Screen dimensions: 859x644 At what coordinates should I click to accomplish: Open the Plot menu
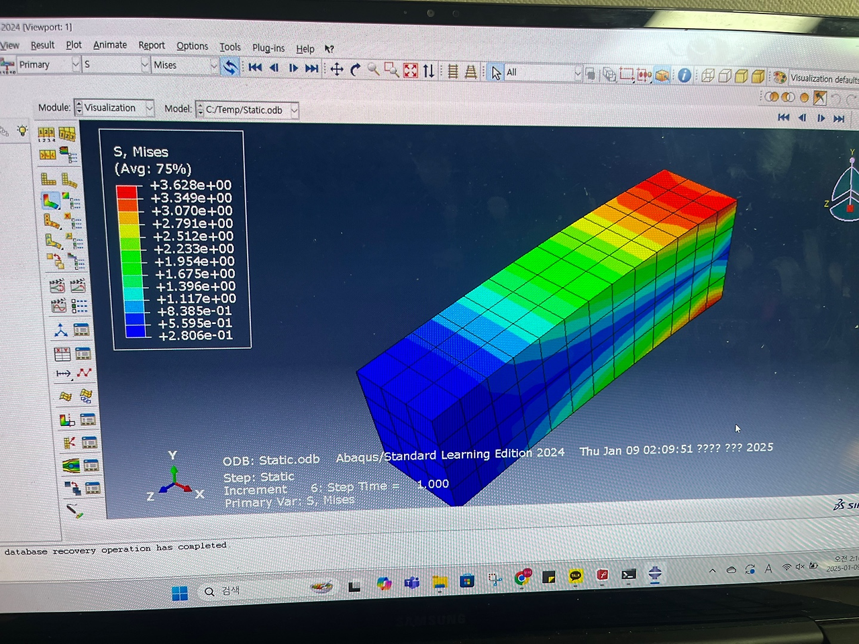(74, 45)
